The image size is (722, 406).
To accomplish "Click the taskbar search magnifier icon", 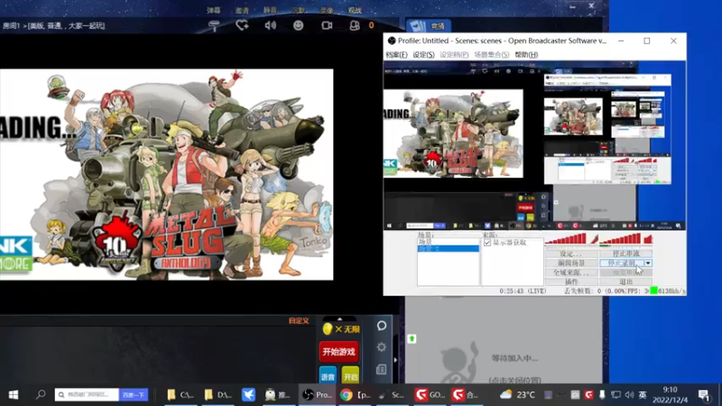I will tap(41, 394).
